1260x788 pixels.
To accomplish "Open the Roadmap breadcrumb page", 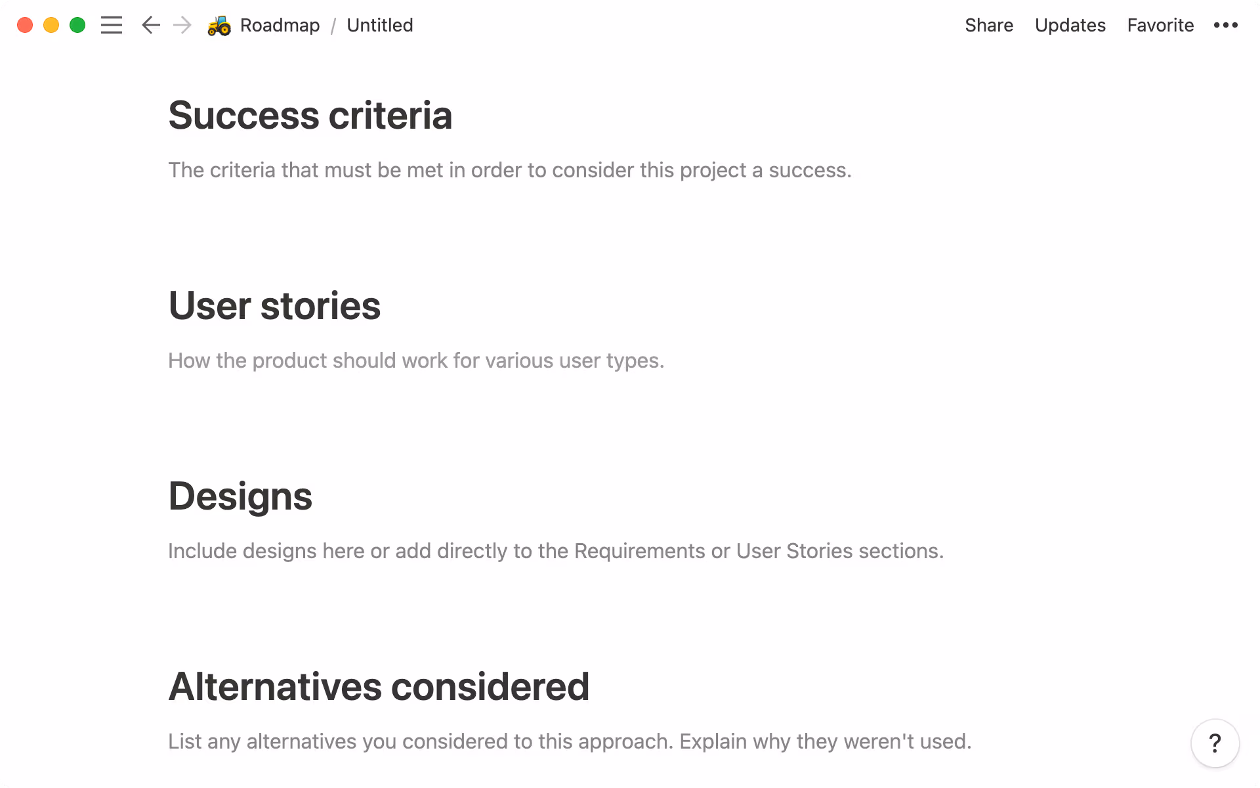I will click(x=280, y=25).
